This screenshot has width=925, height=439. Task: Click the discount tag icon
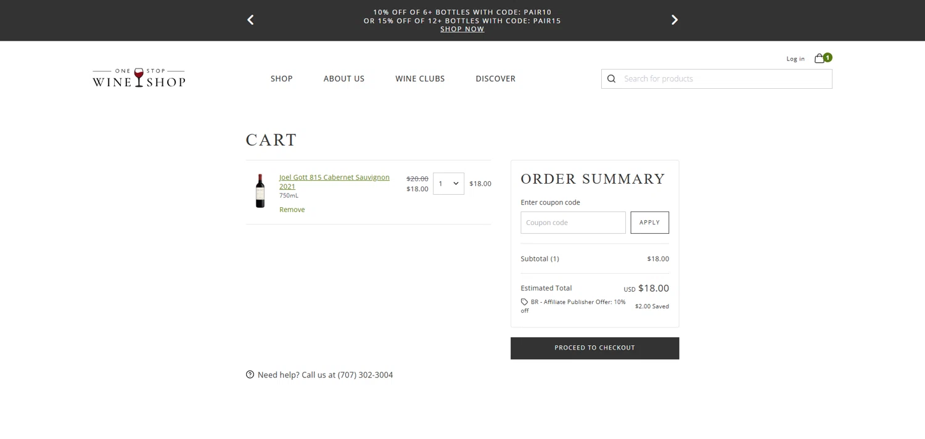524,302
